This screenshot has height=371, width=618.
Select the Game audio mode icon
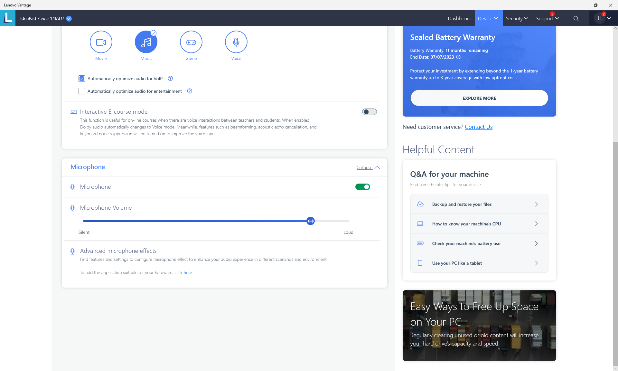coord(191,42)
